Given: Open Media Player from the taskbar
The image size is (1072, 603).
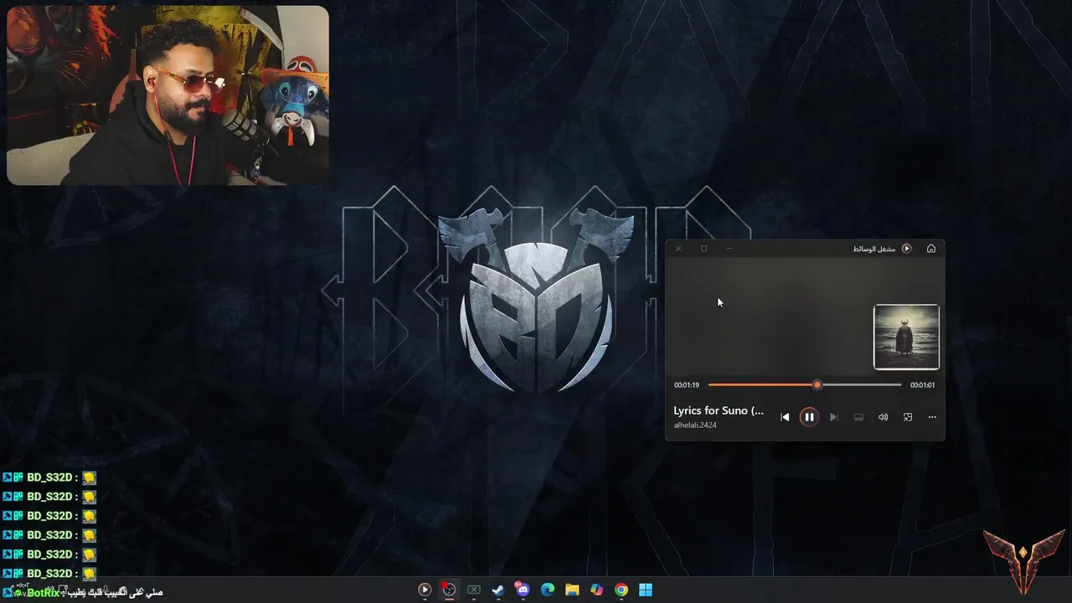Looking at the screenshot, I should 425,590.
